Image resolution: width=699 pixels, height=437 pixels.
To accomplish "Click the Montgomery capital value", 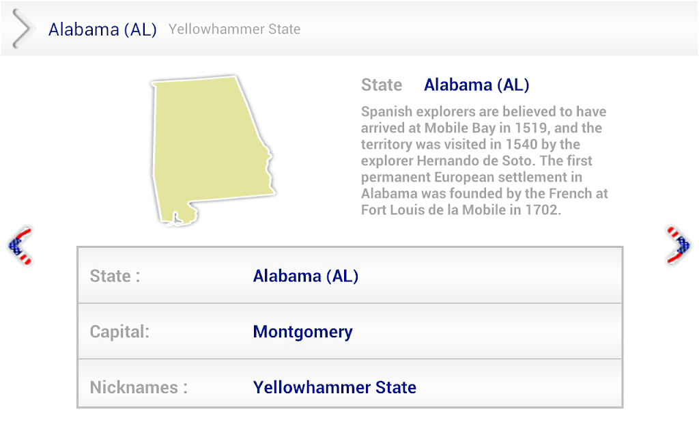I will (302, 333).
